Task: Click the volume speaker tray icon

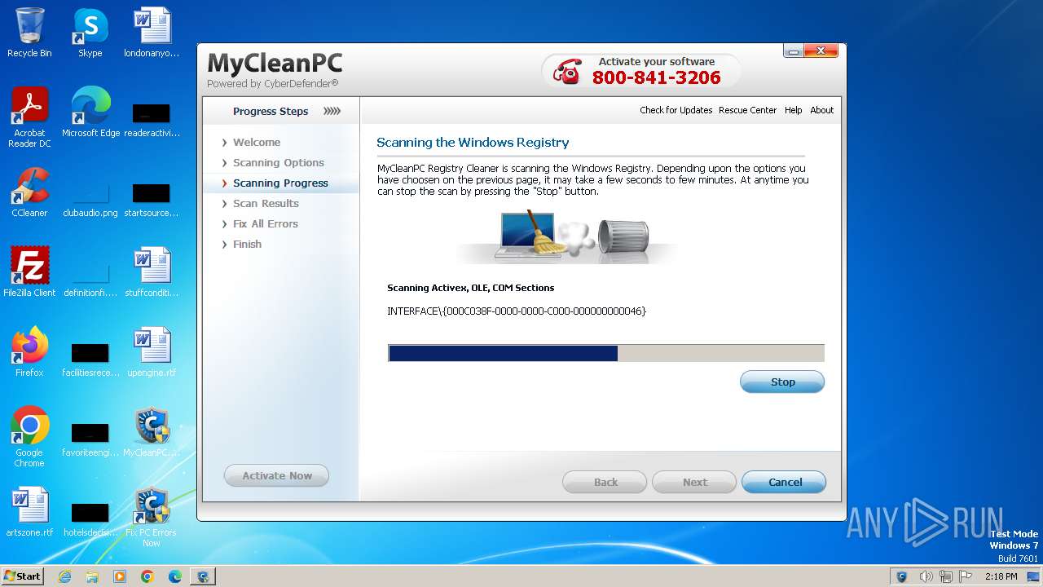Action: (926, 576)
